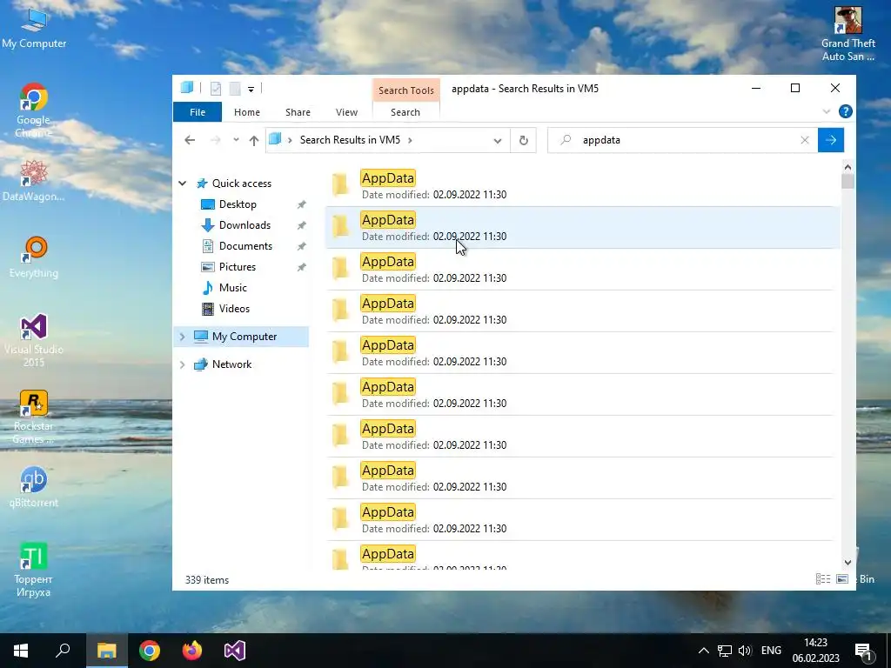Screen dimensions: 891x668
Task: Expand address bar history dropdown
Action: (497, 140)
